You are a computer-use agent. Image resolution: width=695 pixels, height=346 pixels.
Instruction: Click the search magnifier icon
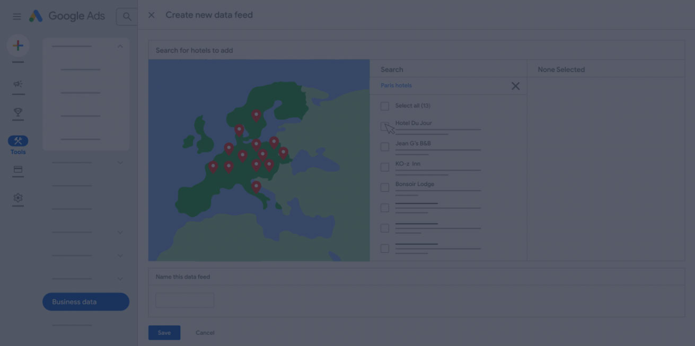pyautogui.click(x=127, y=16)
